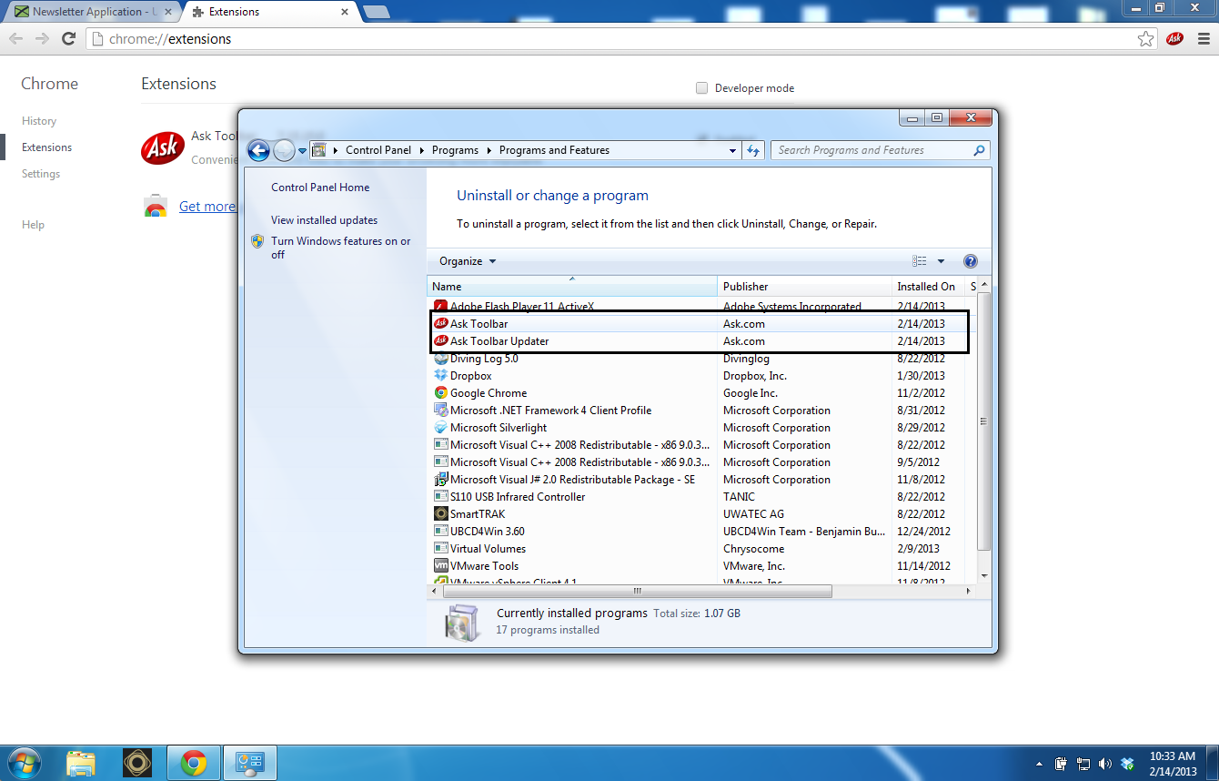The image size is (1219, 781).
Task: Click the Get more extensions link
Action: [207, 207]
